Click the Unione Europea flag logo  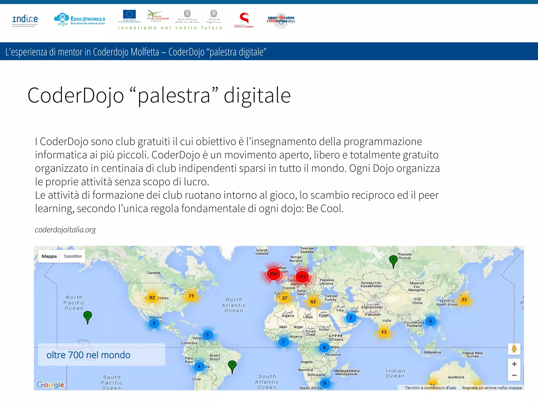pyautogui.click(x=129, y=16)
